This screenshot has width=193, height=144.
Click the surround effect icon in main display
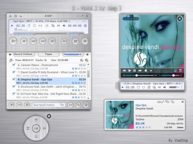pyautogui.click(x=59, y=26)
